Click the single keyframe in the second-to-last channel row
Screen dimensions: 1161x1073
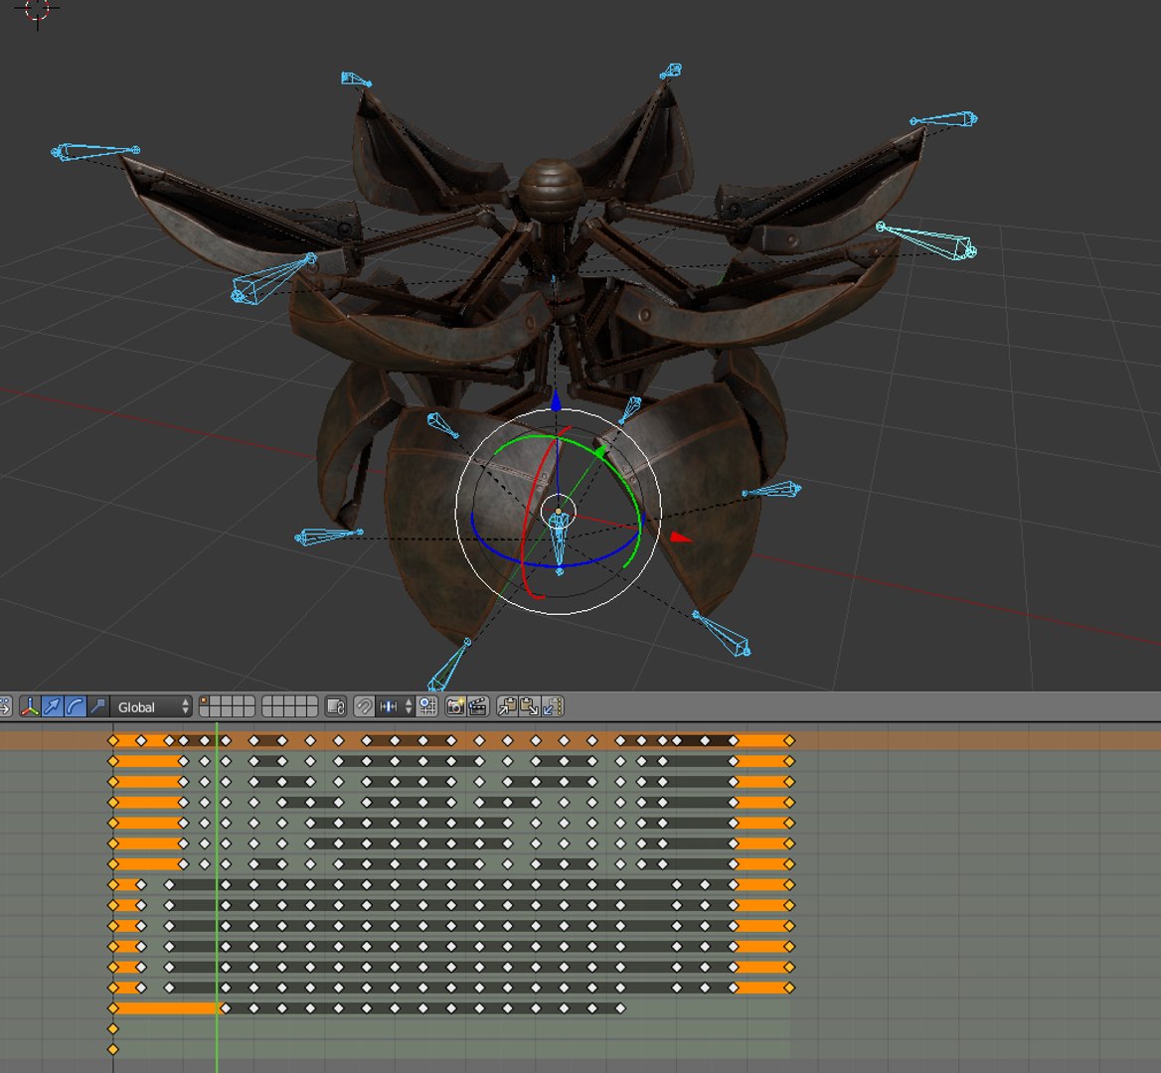pos(113,1028)
